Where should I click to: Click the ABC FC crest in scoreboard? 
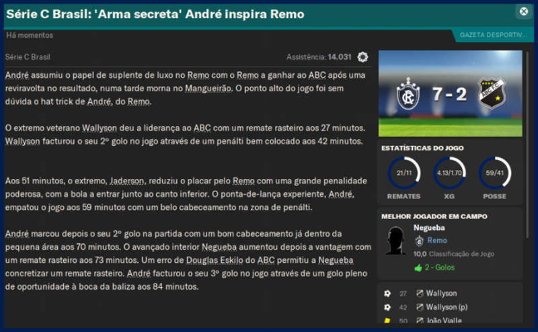(492, 93)
